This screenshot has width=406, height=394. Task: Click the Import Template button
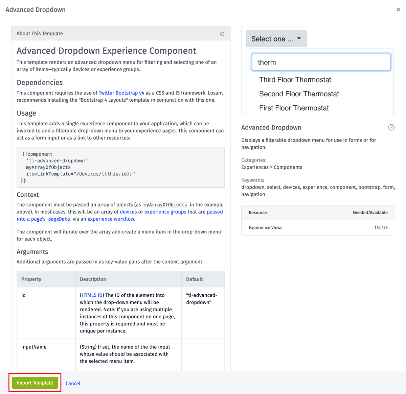tap(35, 383)
